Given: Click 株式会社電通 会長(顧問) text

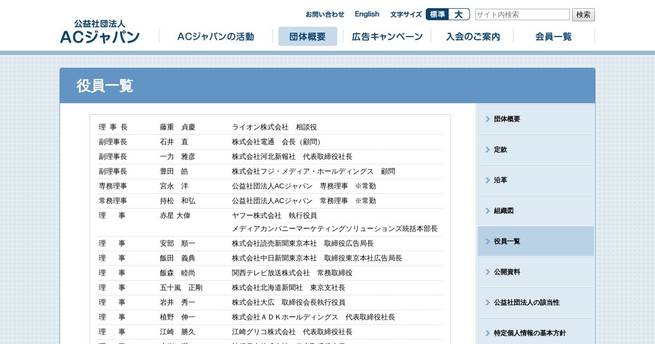Looking at the screenshot, I should click(278, 142).
